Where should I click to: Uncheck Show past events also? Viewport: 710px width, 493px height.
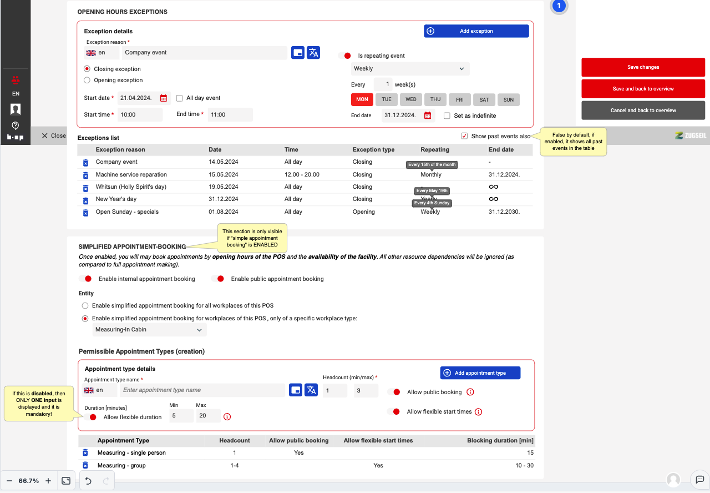point(464,136)
